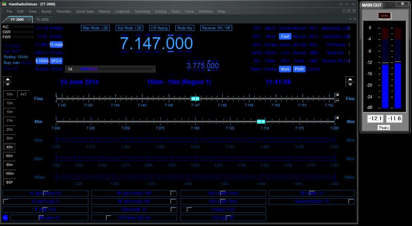Screen dimensions: 412x226
Task: Click the 40m band slider thumb
Action: coord(261,121)
